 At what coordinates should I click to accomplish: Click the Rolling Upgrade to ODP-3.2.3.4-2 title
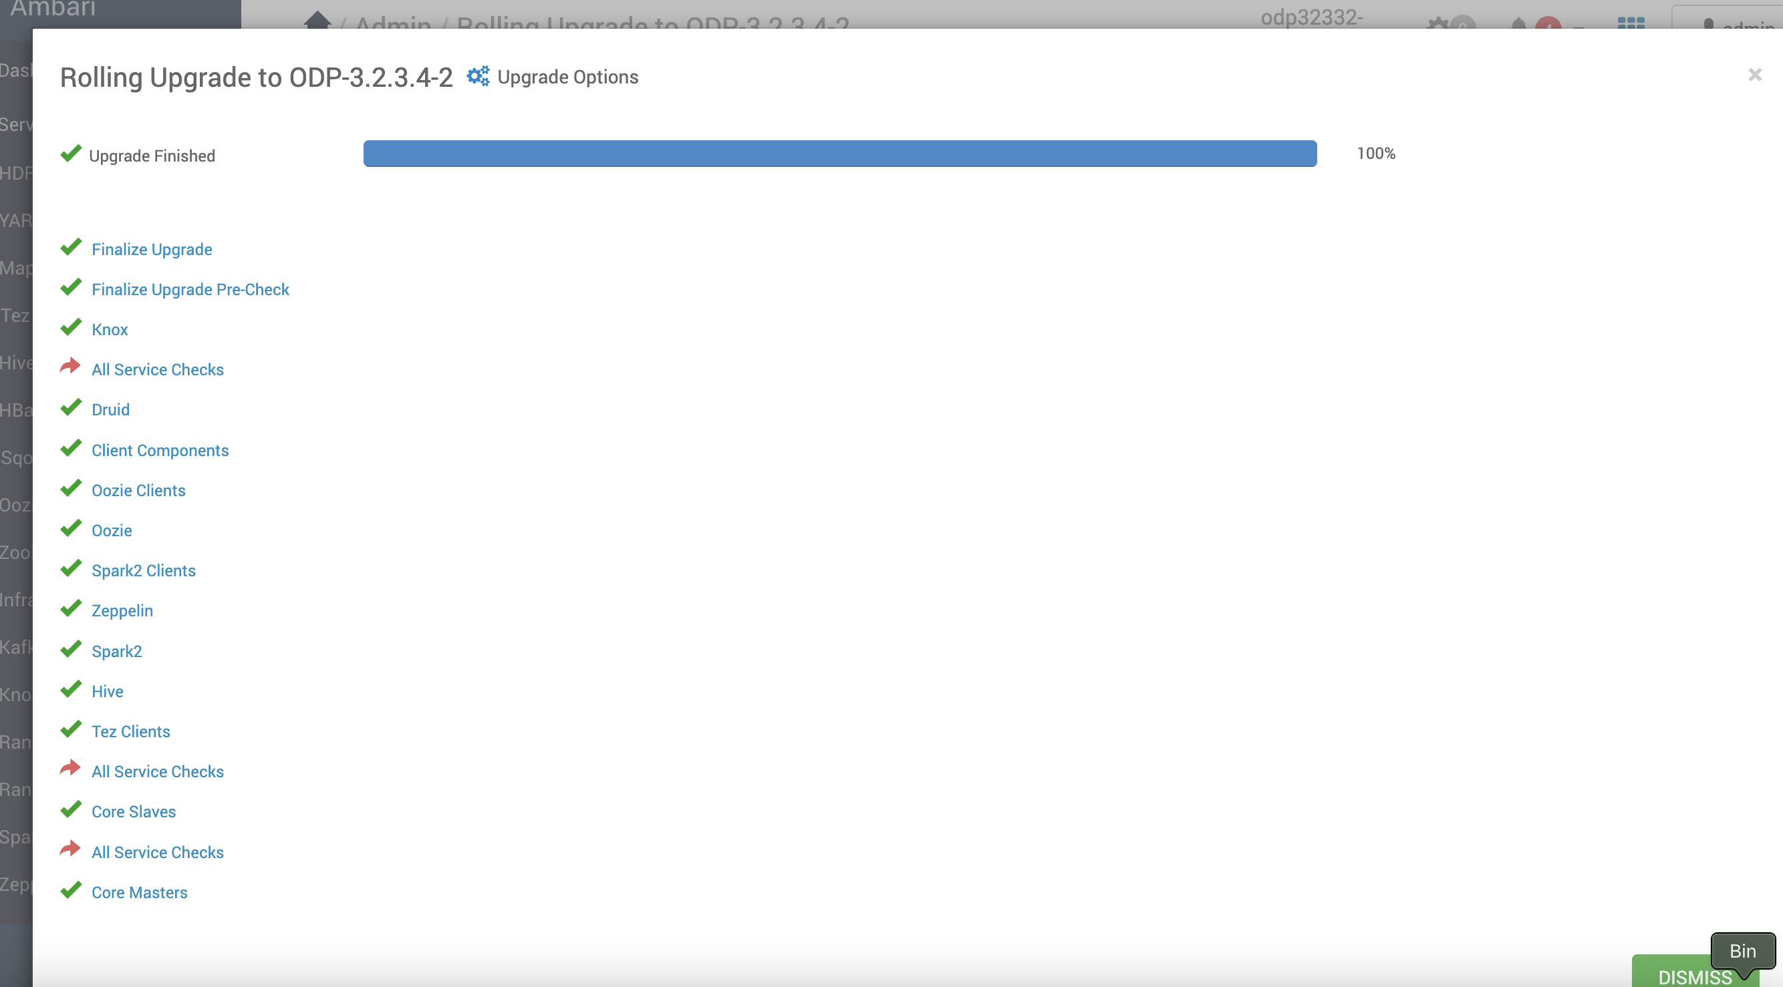pos(256,77)
